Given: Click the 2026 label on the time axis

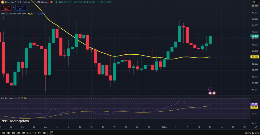Looking at the screenshot, I should click(x=164, y=127).
